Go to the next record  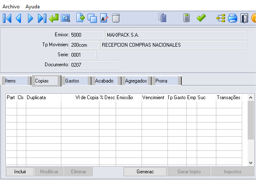tap(30, 18)
